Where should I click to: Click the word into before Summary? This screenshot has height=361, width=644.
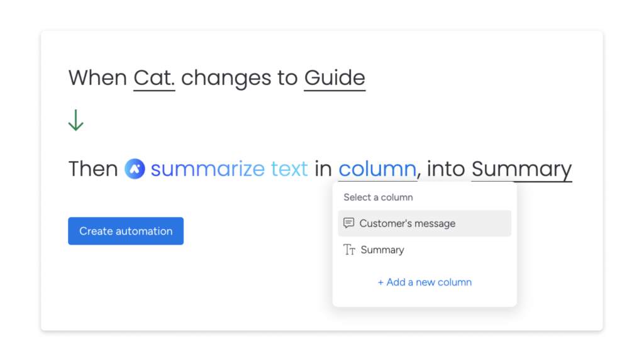446,169
